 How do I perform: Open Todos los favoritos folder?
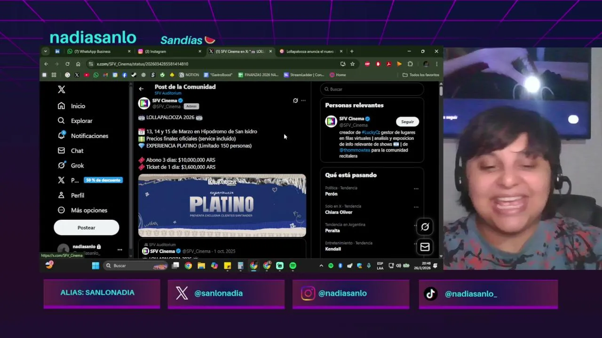(x=421, y=75)
